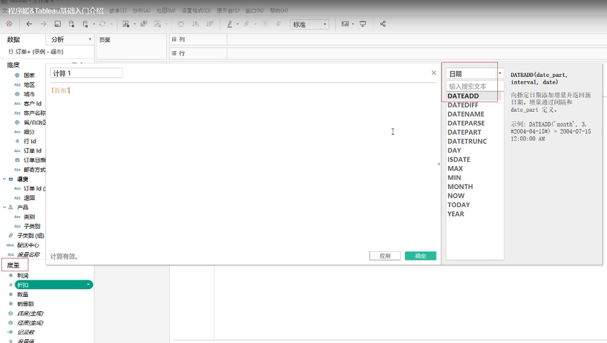The height and width of the screenshot is (343, 607).
Task: Open the 帮助(H) menu
Action: point(279,11)
